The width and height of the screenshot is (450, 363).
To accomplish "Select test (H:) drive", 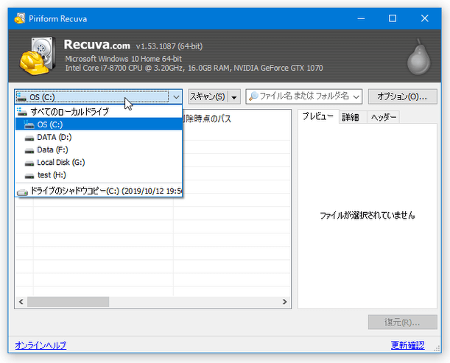I will pos(99,175).
